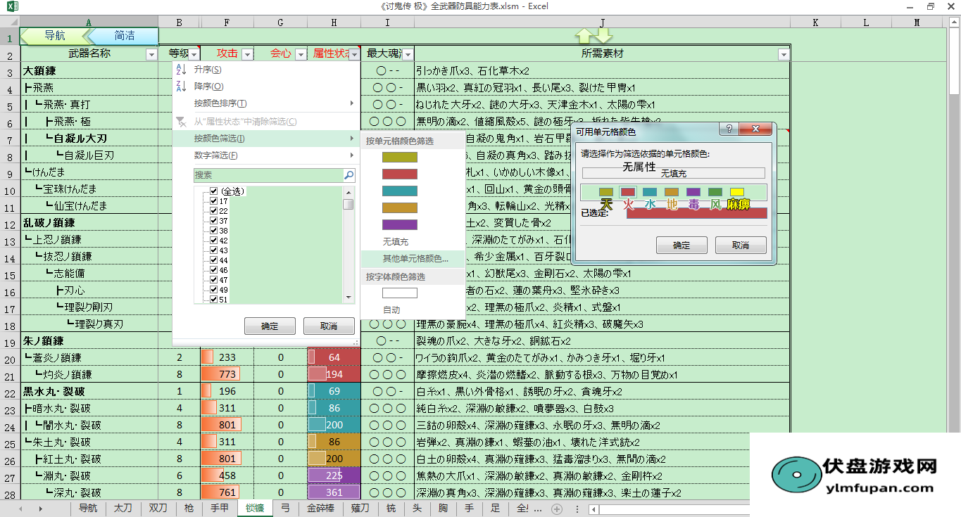Uncheck the 42 value checkbox
Viewport: 961px width, 517px height.
214,241
